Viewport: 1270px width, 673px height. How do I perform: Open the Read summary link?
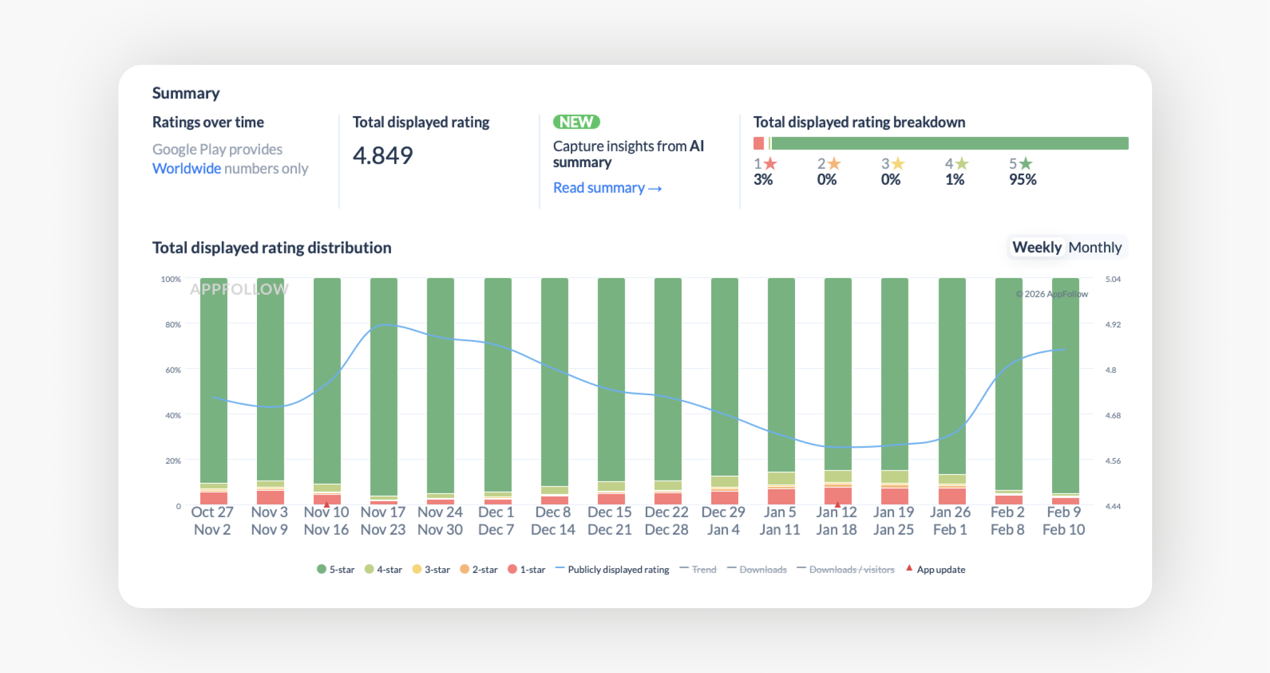pos(607,188)
